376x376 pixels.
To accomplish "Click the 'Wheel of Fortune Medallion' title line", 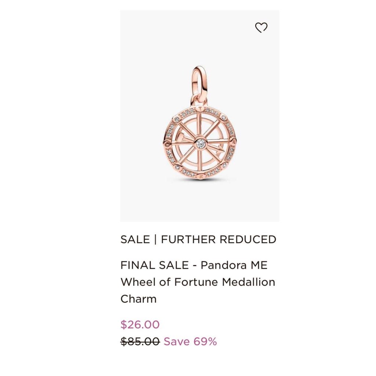I will (x=198, y=282).
